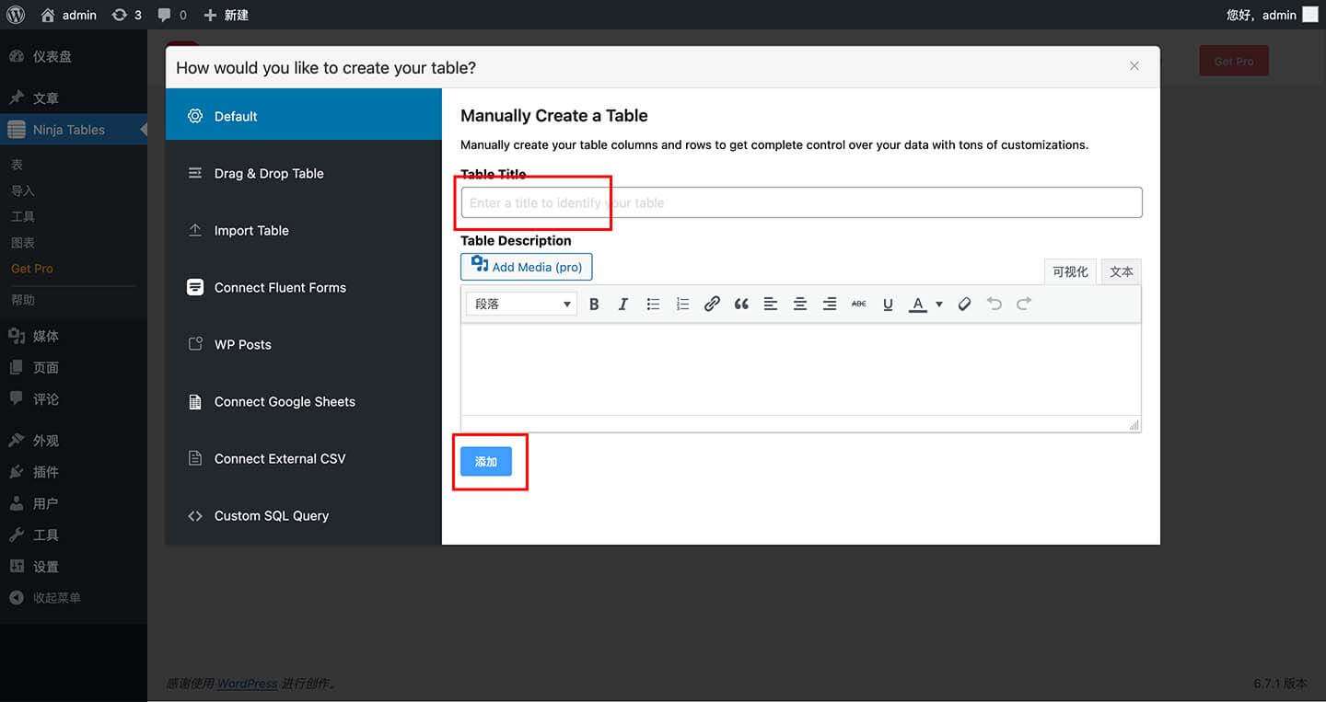Toggle bold formatting
The width and height of the screenshot is (1326, 702).
(x=594, y=304)
